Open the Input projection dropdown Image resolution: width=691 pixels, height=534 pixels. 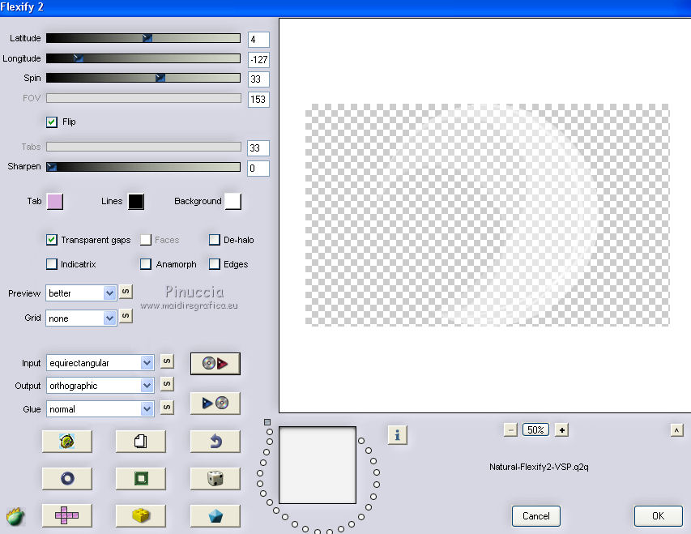tap(100, 363)
